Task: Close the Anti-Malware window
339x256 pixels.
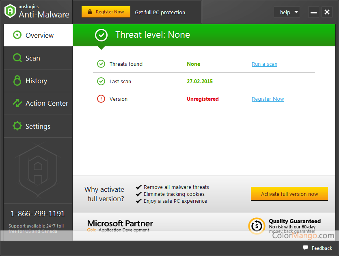Action: tap(327, 12)
